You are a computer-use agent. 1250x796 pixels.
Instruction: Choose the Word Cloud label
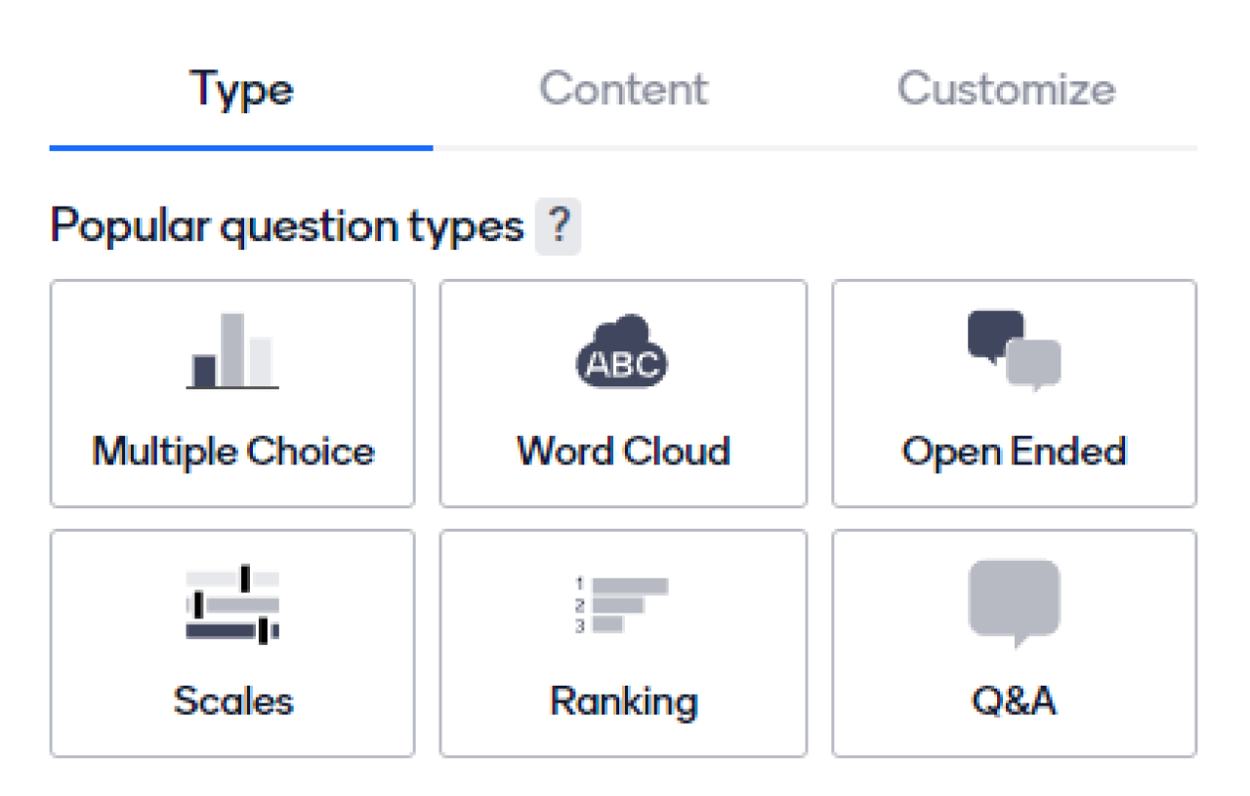point(623,452)
